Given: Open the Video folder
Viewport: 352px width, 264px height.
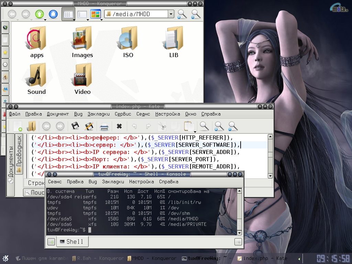Looking at the screenshot, I should (x=82, y=79).
